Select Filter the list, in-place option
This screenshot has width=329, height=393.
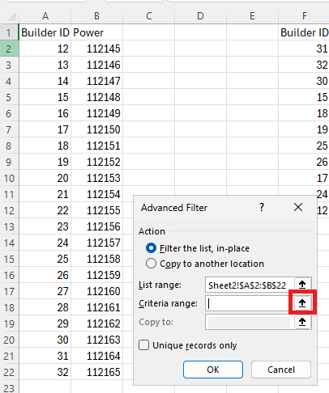point(151,248)
